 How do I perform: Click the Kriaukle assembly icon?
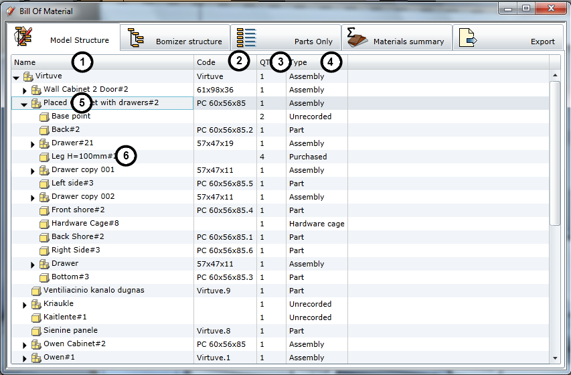coord(36,304)
